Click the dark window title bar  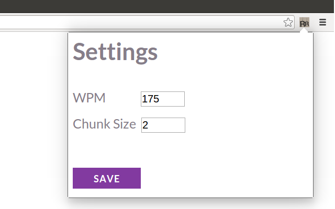tap(167, 6)
